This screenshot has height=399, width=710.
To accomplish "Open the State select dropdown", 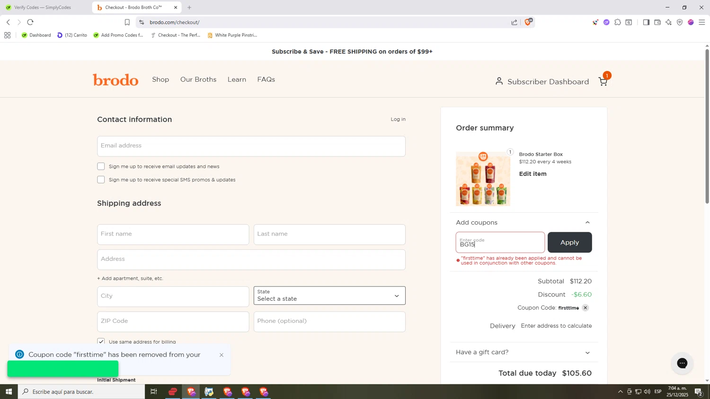I will (x=329, y=295).
